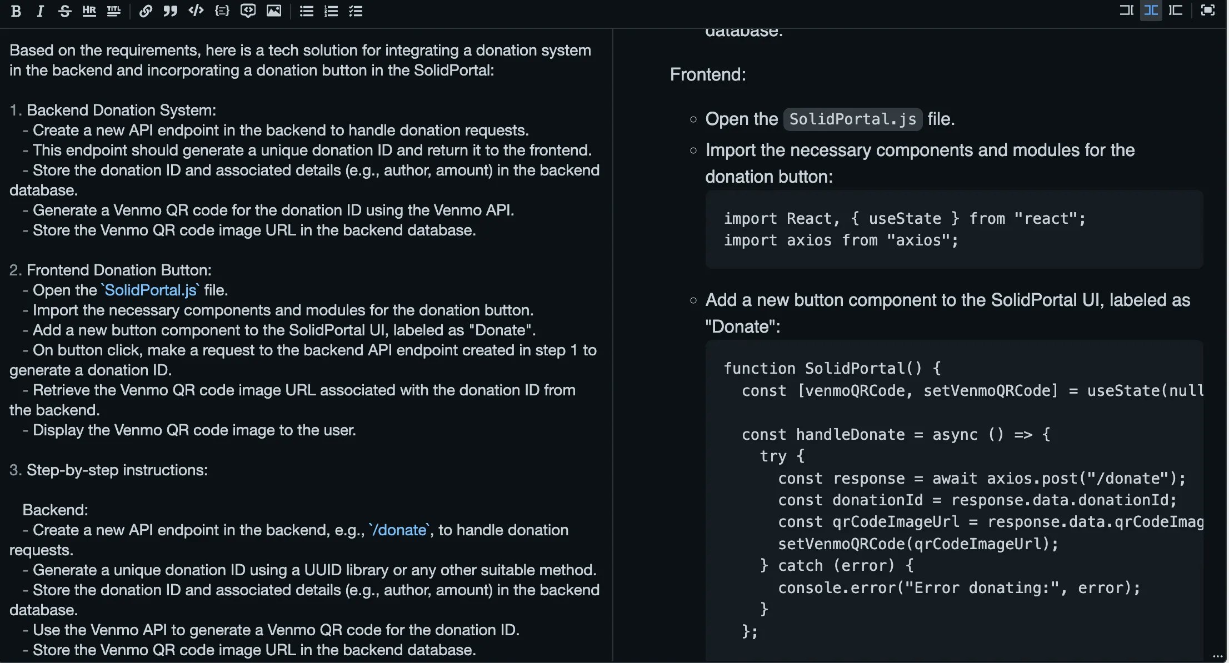Click "Display the Venmo QR code image" line
This screenshot has height=663, width=1229.
click(x=189, y=430)
